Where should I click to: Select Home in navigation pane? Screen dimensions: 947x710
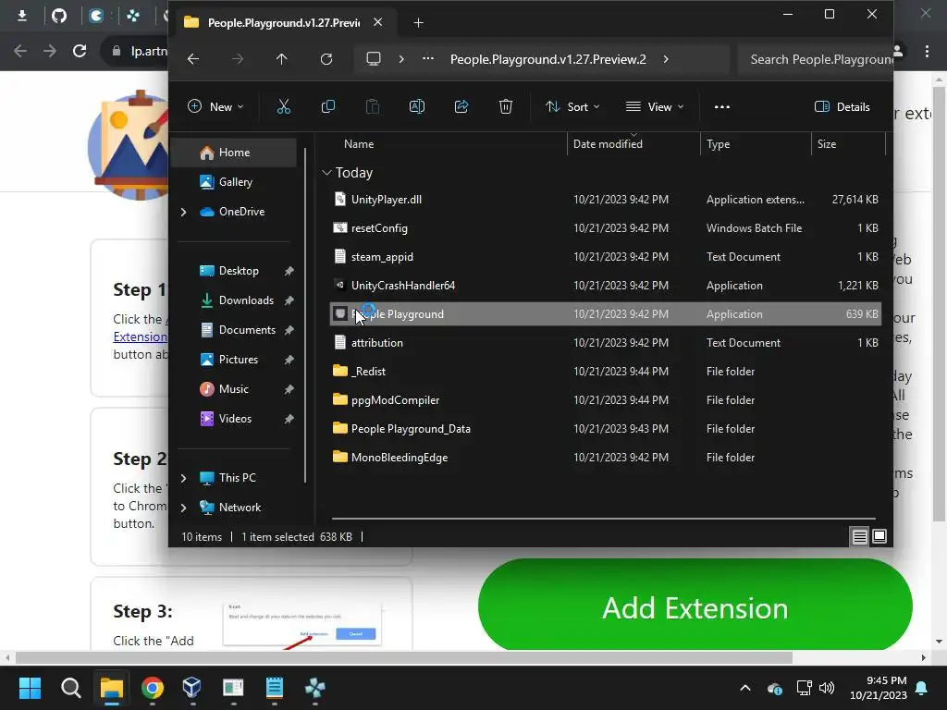[235, 153]
